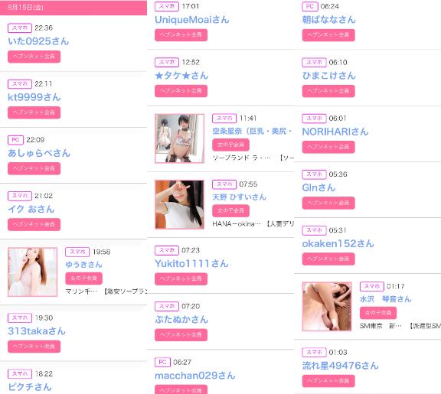441x394 pixels.
Task: Click 女の子会員 badge under ゆうきさん
Action: click(83, 278)
